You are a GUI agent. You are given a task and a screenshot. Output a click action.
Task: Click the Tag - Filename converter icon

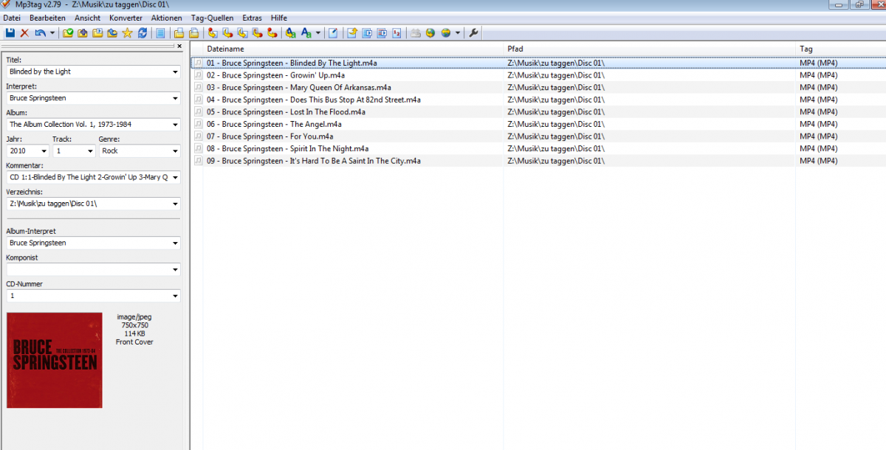(x=211, y=33)
